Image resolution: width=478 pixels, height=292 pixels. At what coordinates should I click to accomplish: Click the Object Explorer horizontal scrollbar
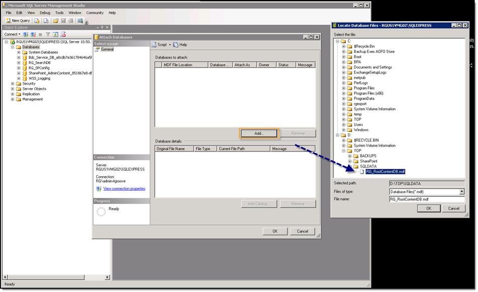[x=46, y=277]
